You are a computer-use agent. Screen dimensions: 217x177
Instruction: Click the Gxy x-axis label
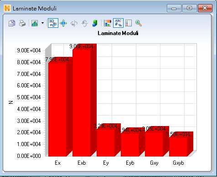154,163
